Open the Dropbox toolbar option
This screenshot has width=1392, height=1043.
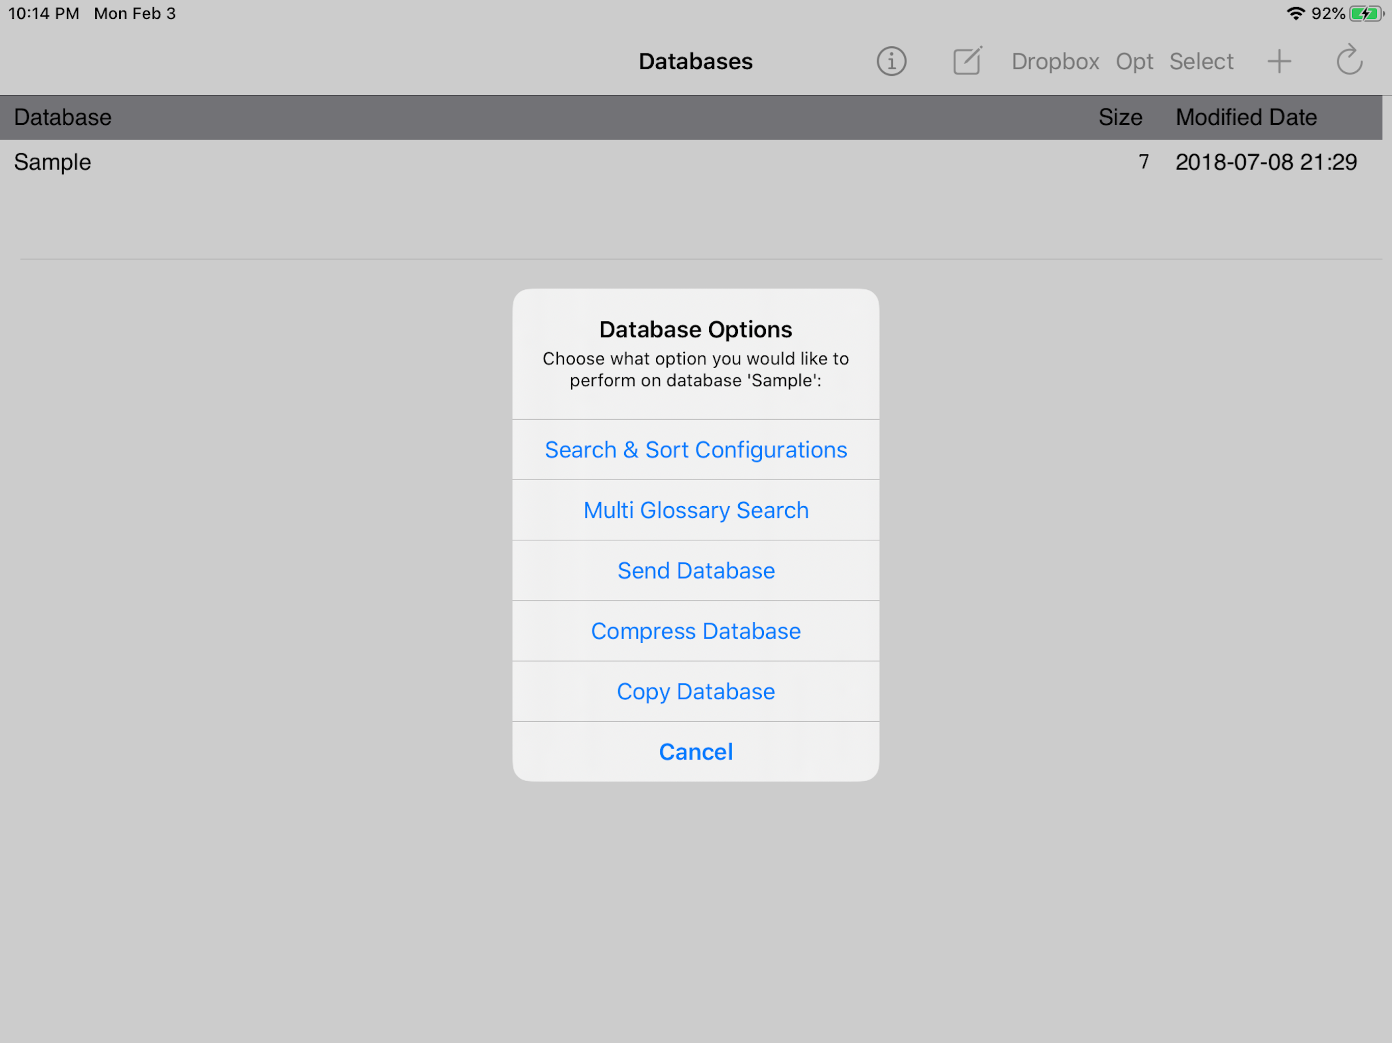(x=1055, y=62)
